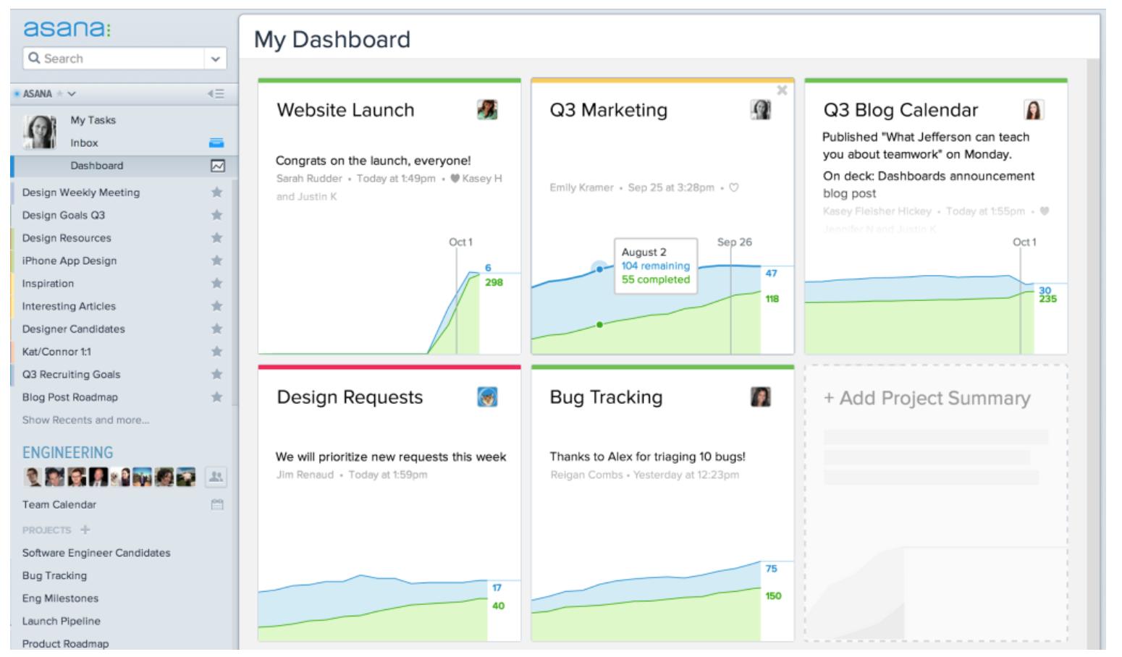Toggle favorite star for Design Resources
Image resolution: width=1122 pixels, height=657 pixels.
point(216,238)
